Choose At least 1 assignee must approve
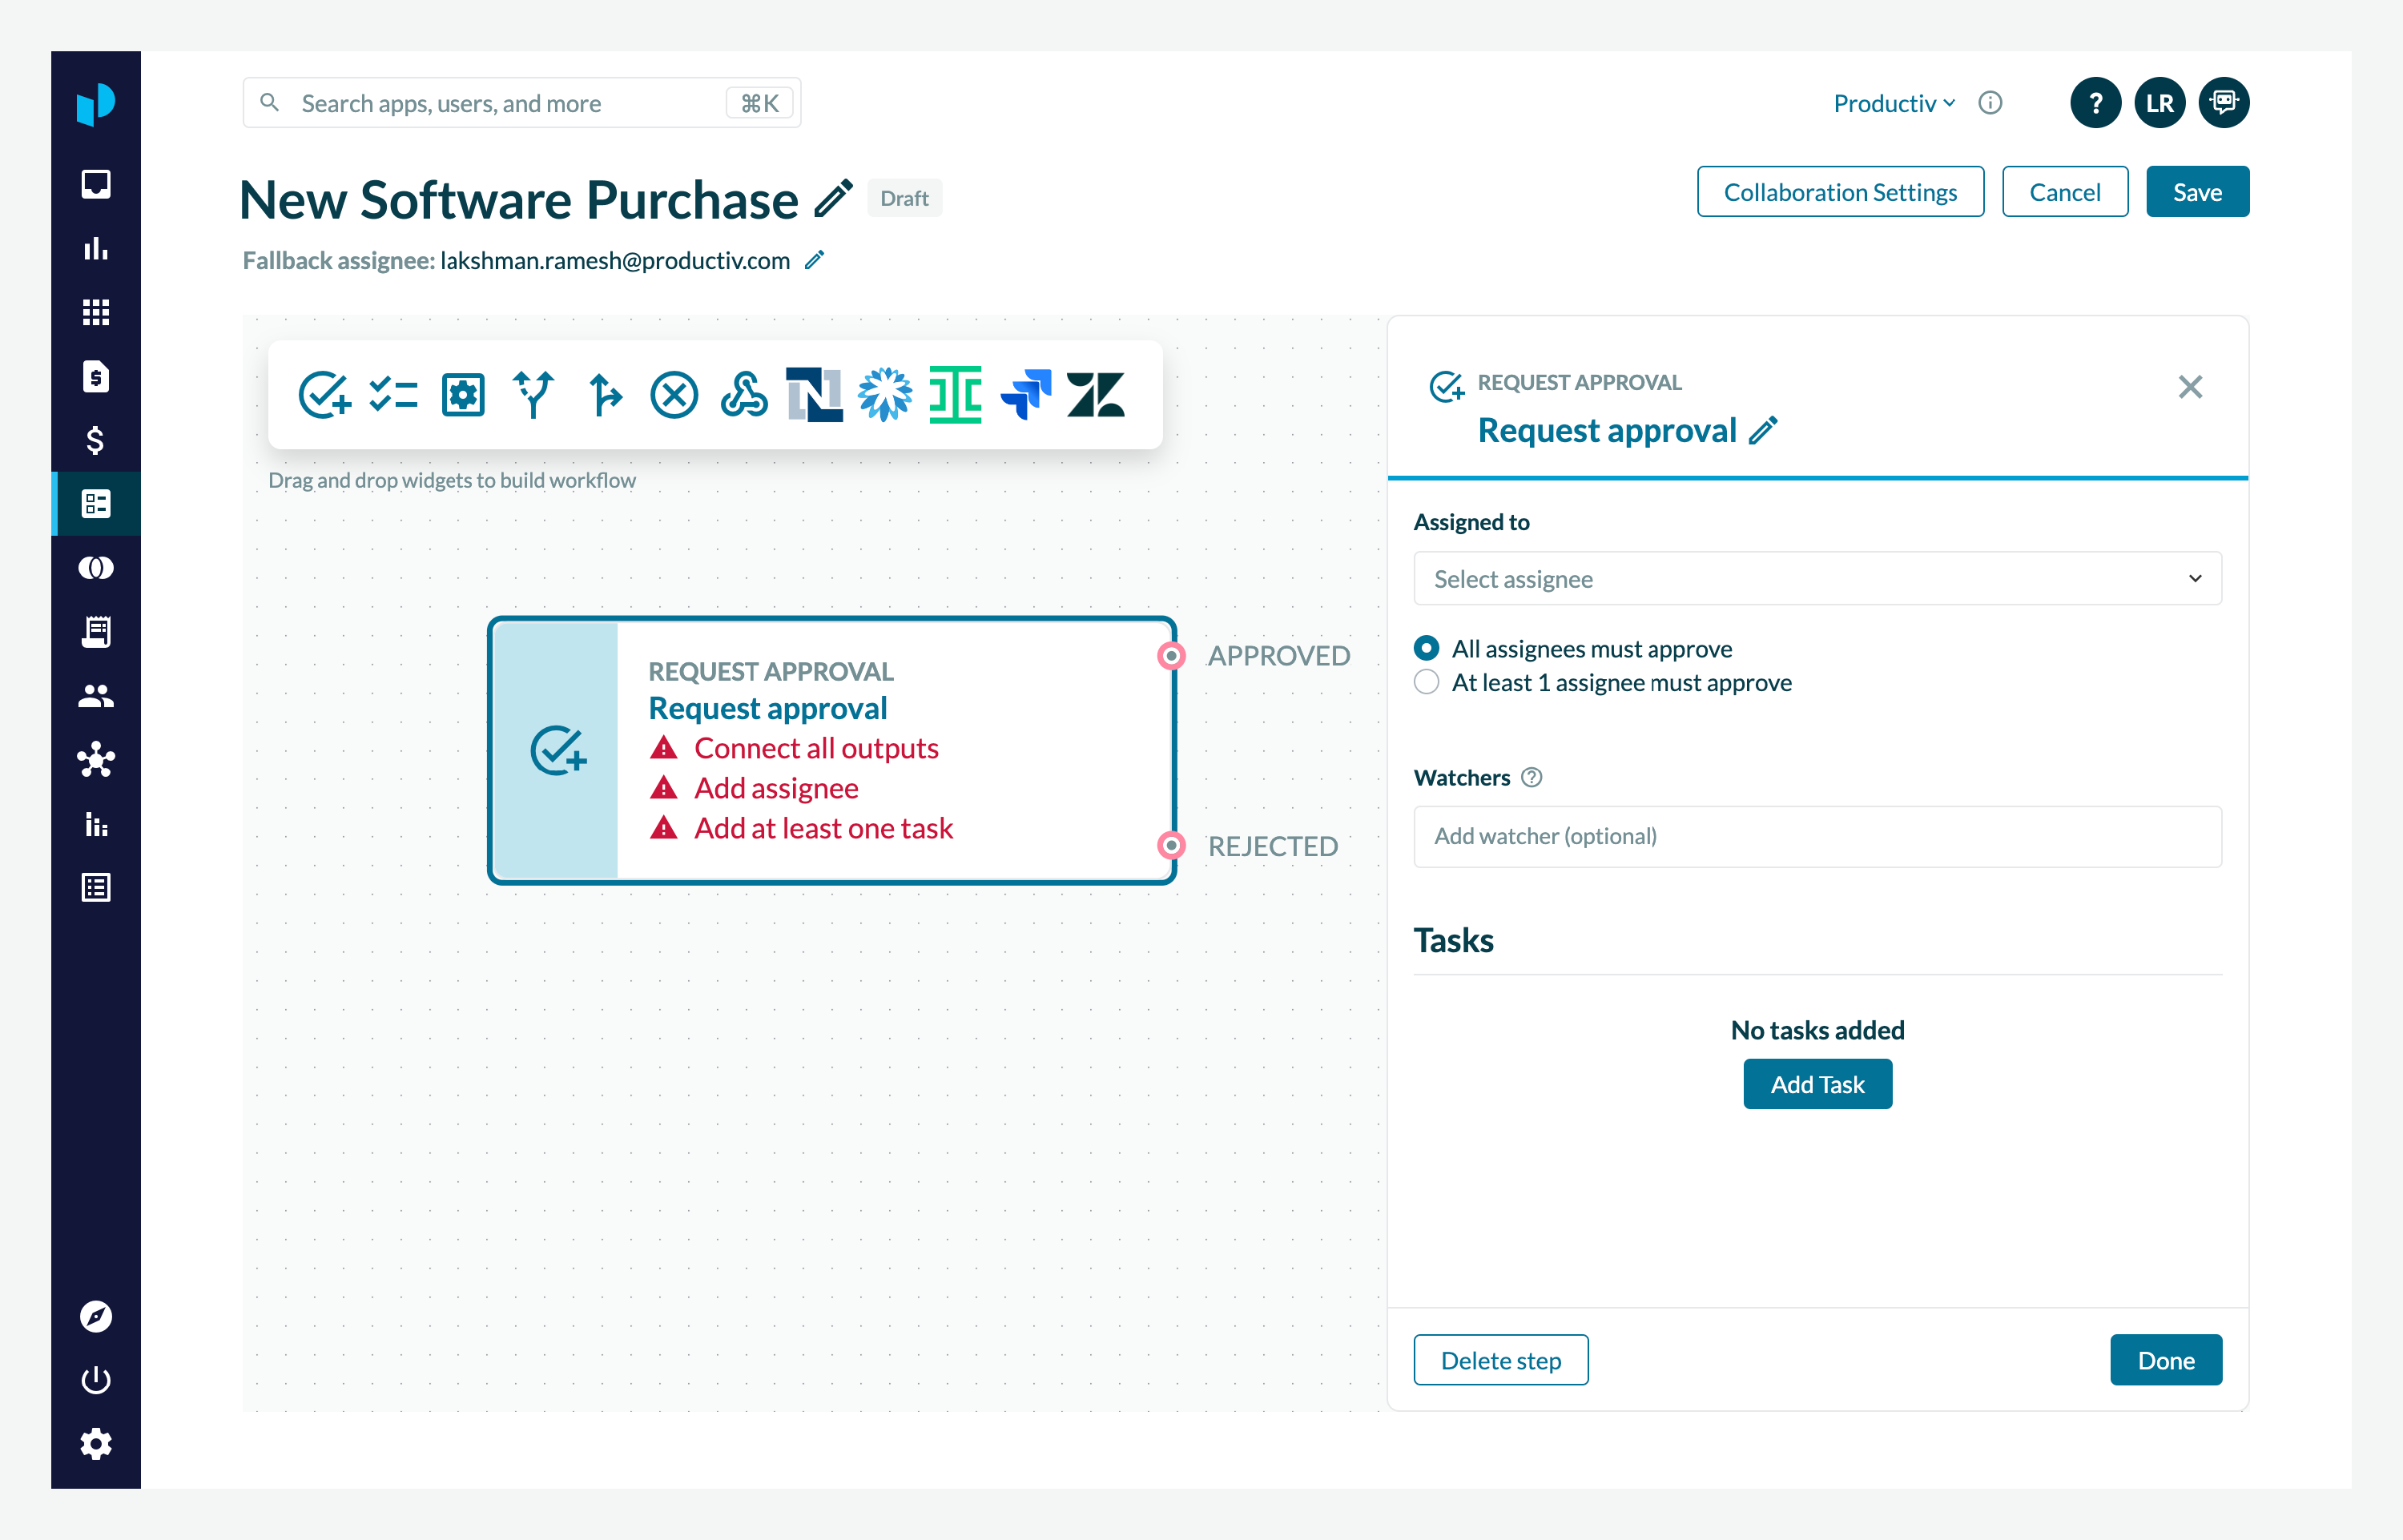This screenshot has width=2403, height=1540. point(1427,682)
